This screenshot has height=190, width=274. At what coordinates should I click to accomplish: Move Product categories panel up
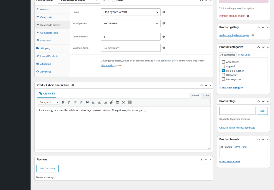258,47
